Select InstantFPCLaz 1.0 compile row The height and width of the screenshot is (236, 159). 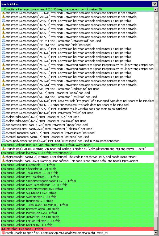tap(77, 217)
